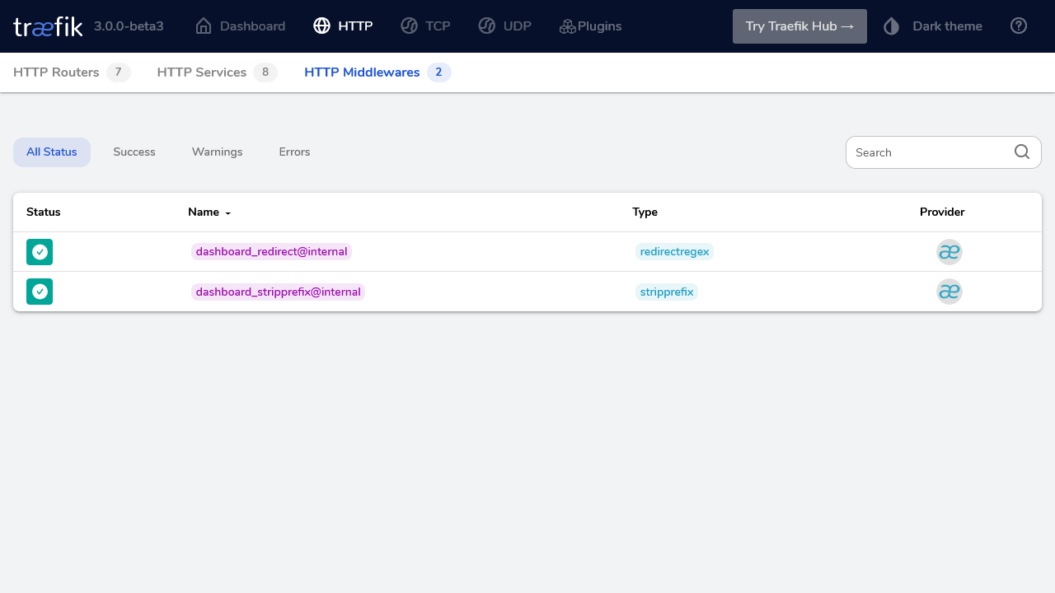This screenshot has width=1055, height=593.
Task: Open the TCP section
Action: point(426,26)
